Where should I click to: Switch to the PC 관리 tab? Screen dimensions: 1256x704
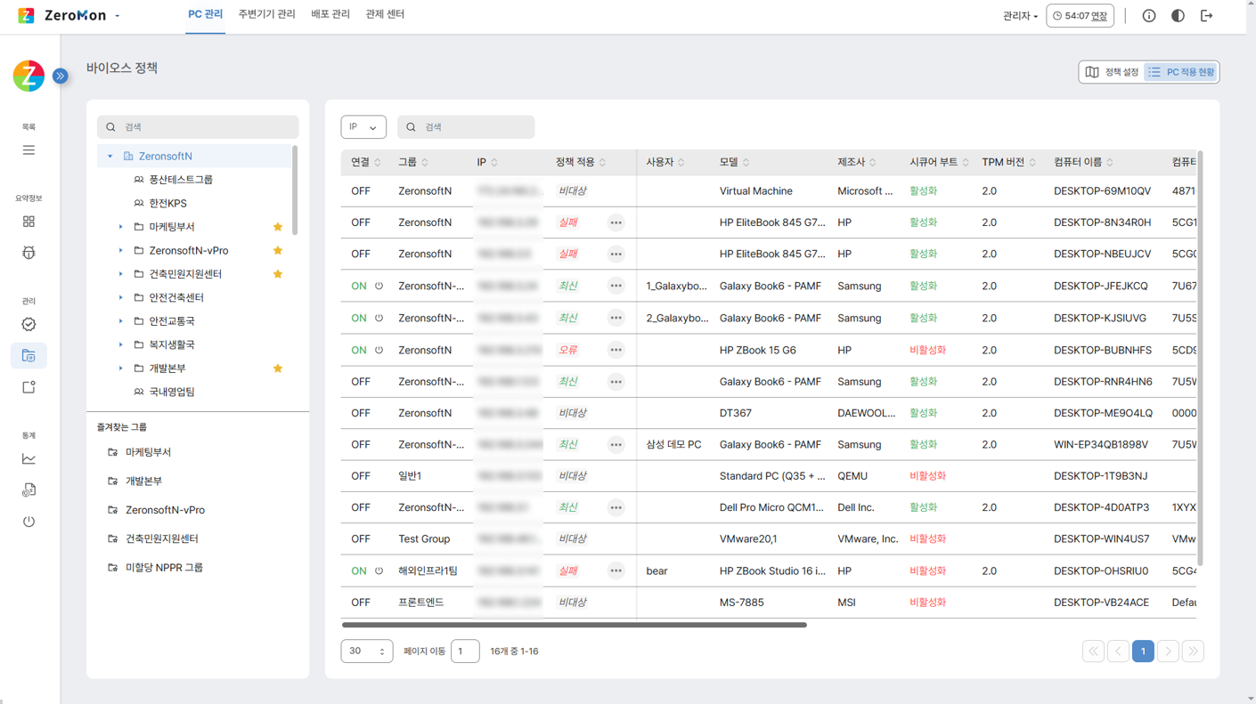coord(206,15)
